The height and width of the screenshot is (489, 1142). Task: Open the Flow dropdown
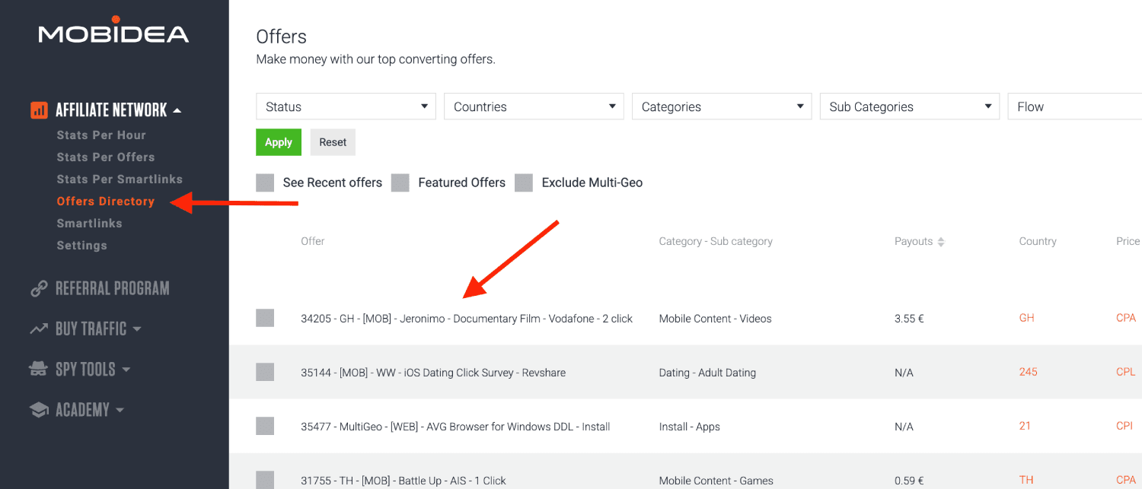click(x=1074, y=106)
